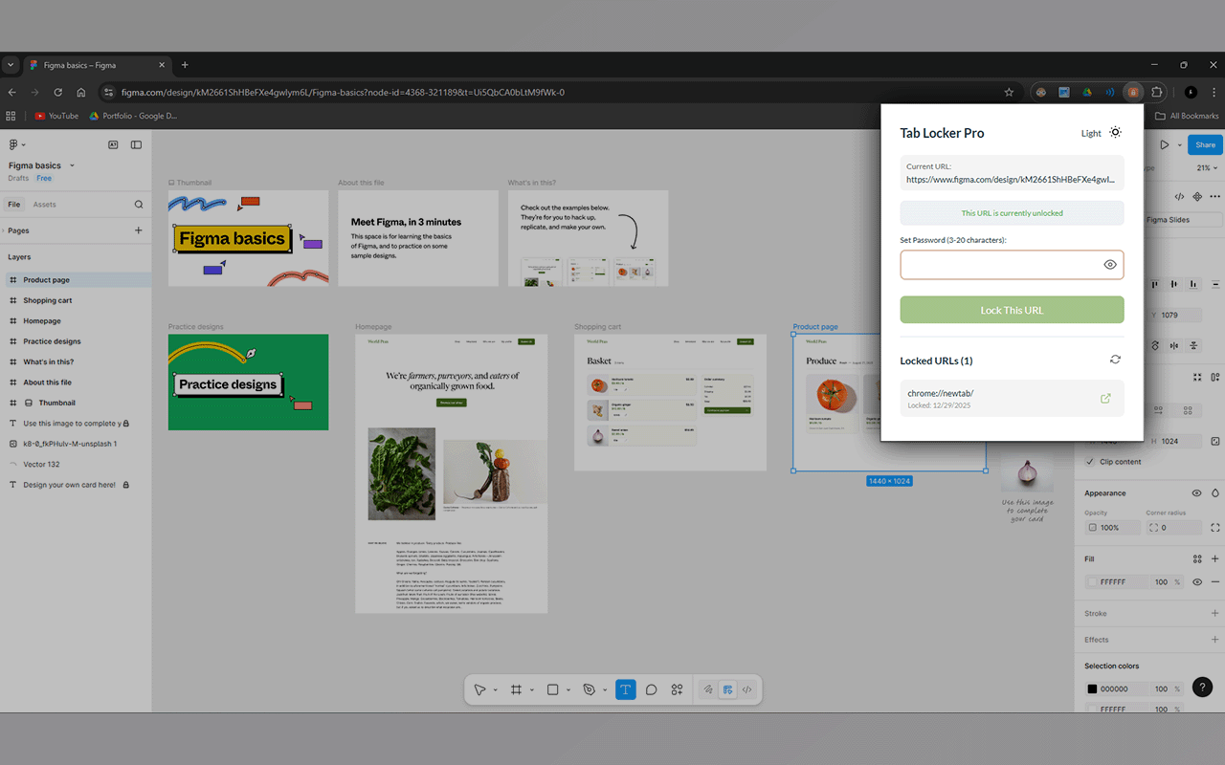Open the Figma help button
The width and height of the screenshot is (1225, 765).
[1203, 687]
